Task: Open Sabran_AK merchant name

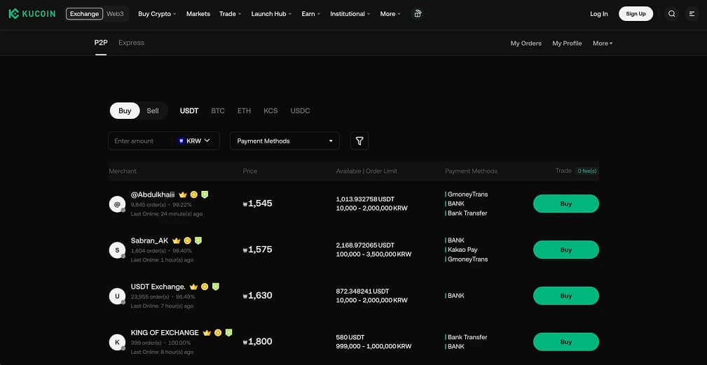Action: pyautogui.click(x=150, y=241)
